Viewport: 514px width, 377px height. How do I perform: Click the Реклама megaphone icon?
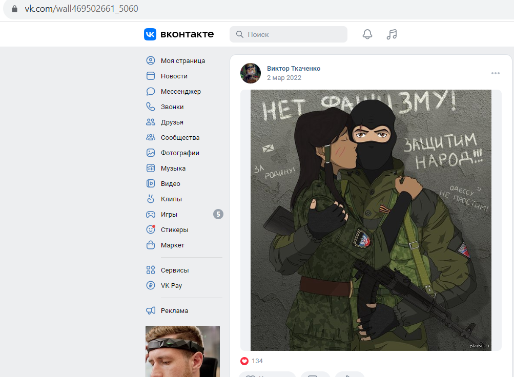coord(151,310)
